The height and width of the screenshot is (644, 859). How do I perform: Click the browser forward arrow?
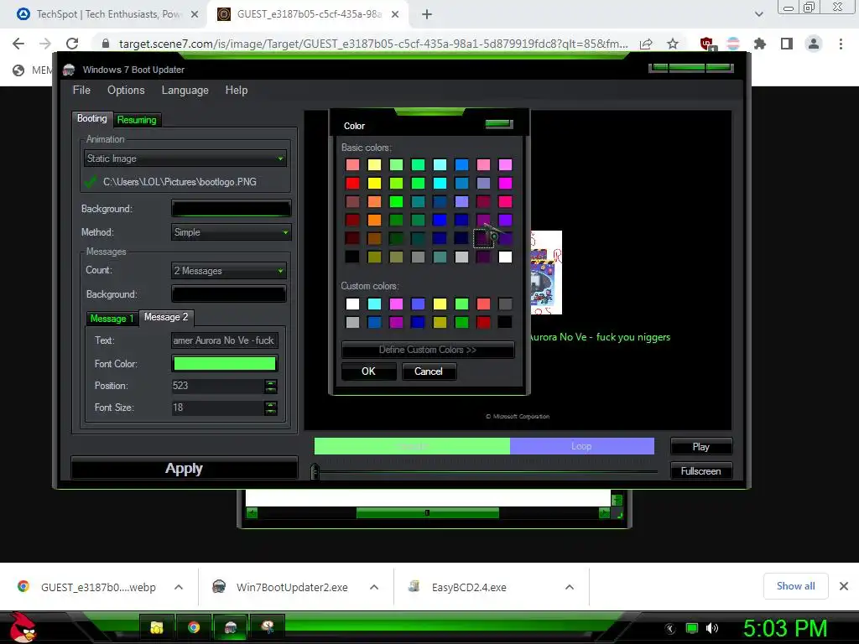pos(45,44)
